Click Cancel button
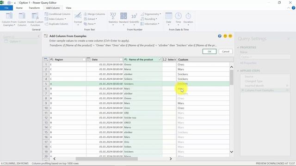 226,52
